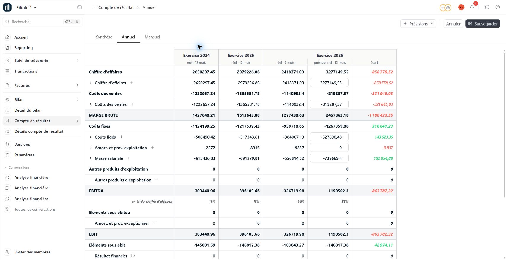Add sub-line to Amort. et prov. exceptionnel

154,223
